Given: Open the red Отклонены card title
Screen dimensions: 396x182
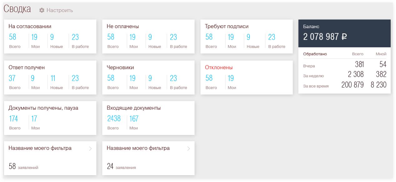Looking at the screenshot, I should [219, 67].
